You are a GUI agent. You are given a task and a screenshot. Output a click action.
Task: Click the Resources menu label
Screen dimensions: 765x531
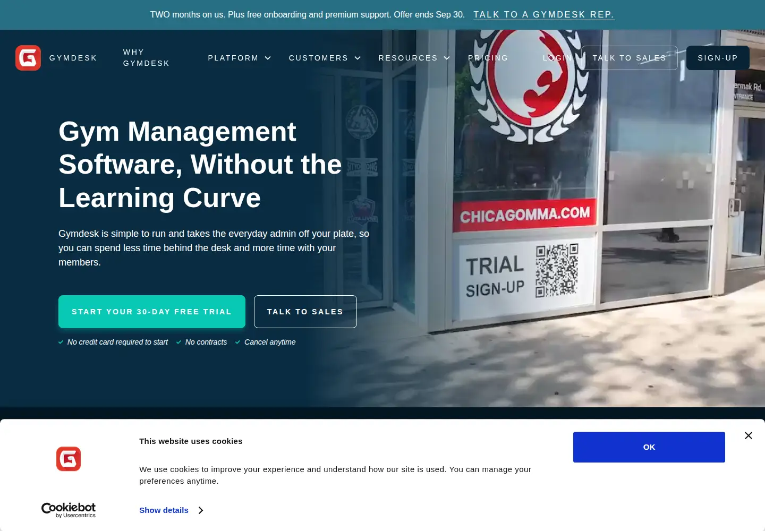(x=408, y=58)
